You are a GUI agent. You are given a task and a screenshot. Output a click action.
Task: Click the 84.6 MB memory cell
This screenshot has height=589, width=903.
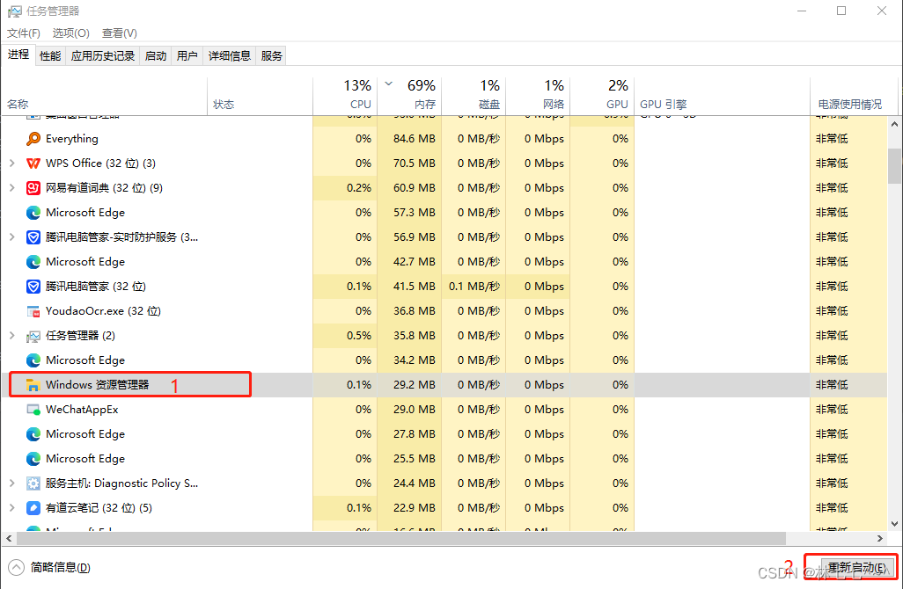(409, 139)
